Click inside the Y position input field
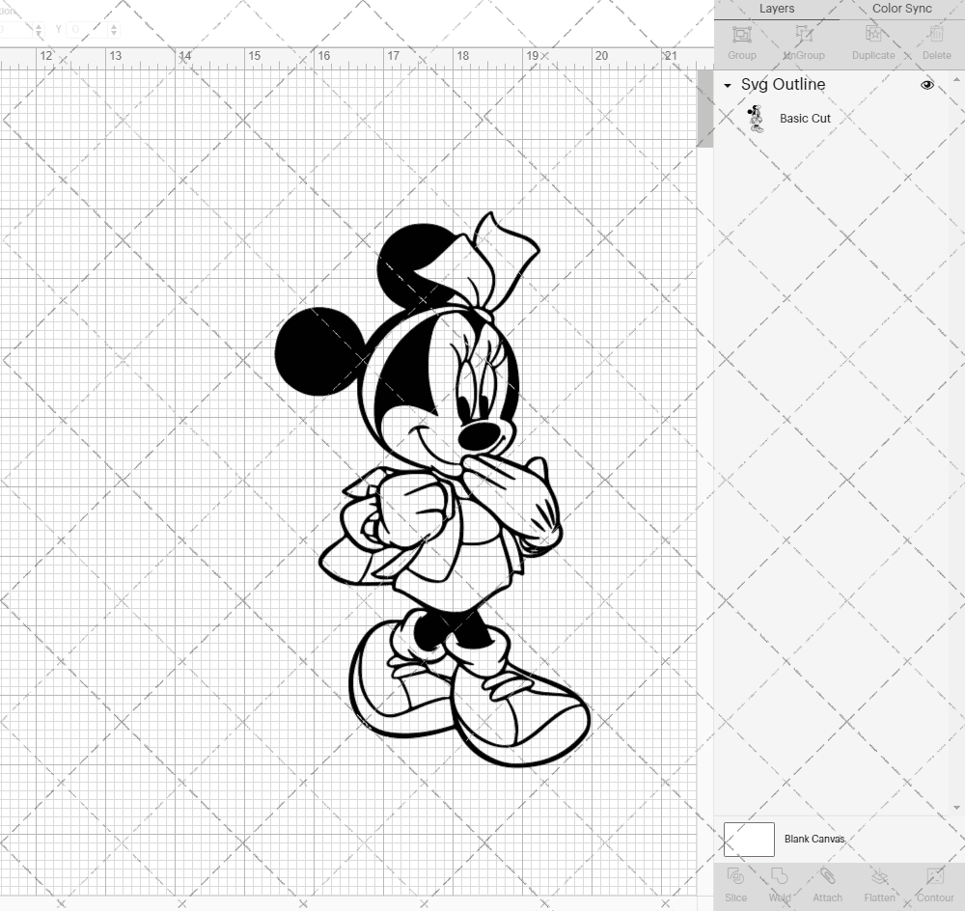Image resolution: width=965 pixels, height=911 pixels. coord(87,29)
